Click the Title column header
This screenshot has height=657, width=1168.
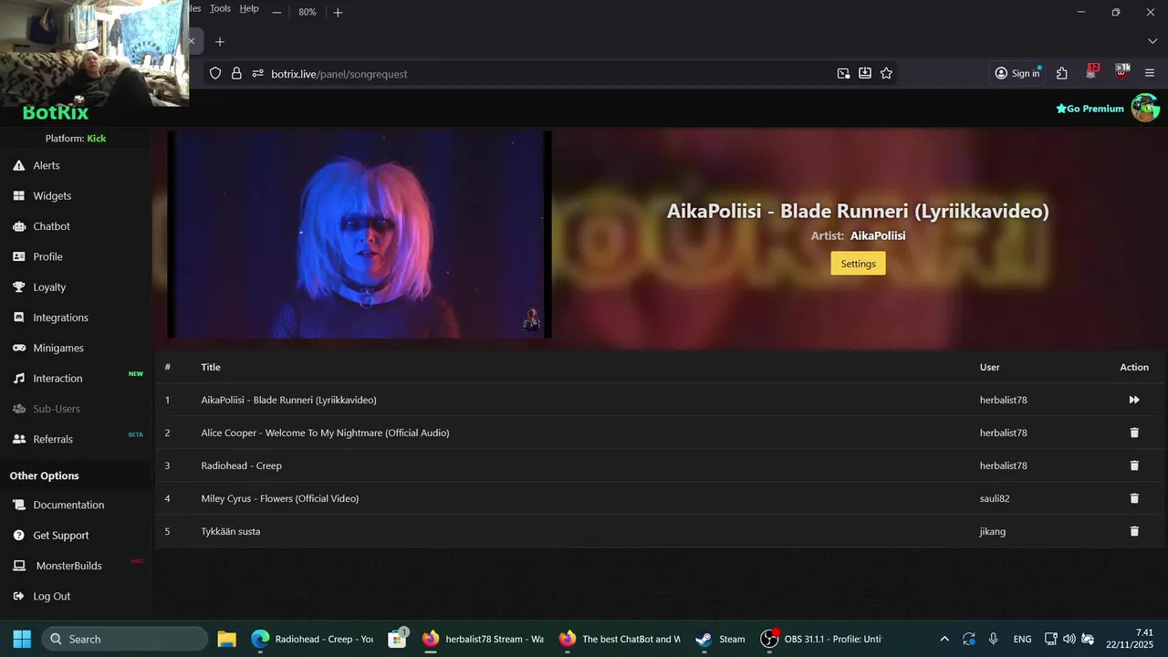[211, 367]
